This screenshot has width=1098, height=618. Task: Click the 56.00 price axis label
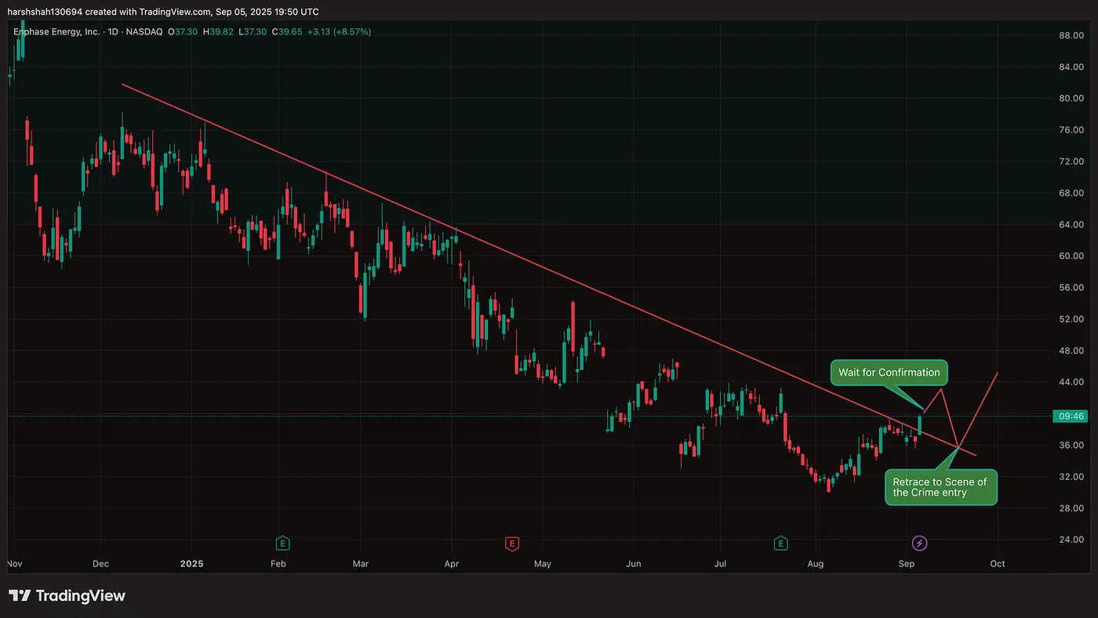(1070, 288)
